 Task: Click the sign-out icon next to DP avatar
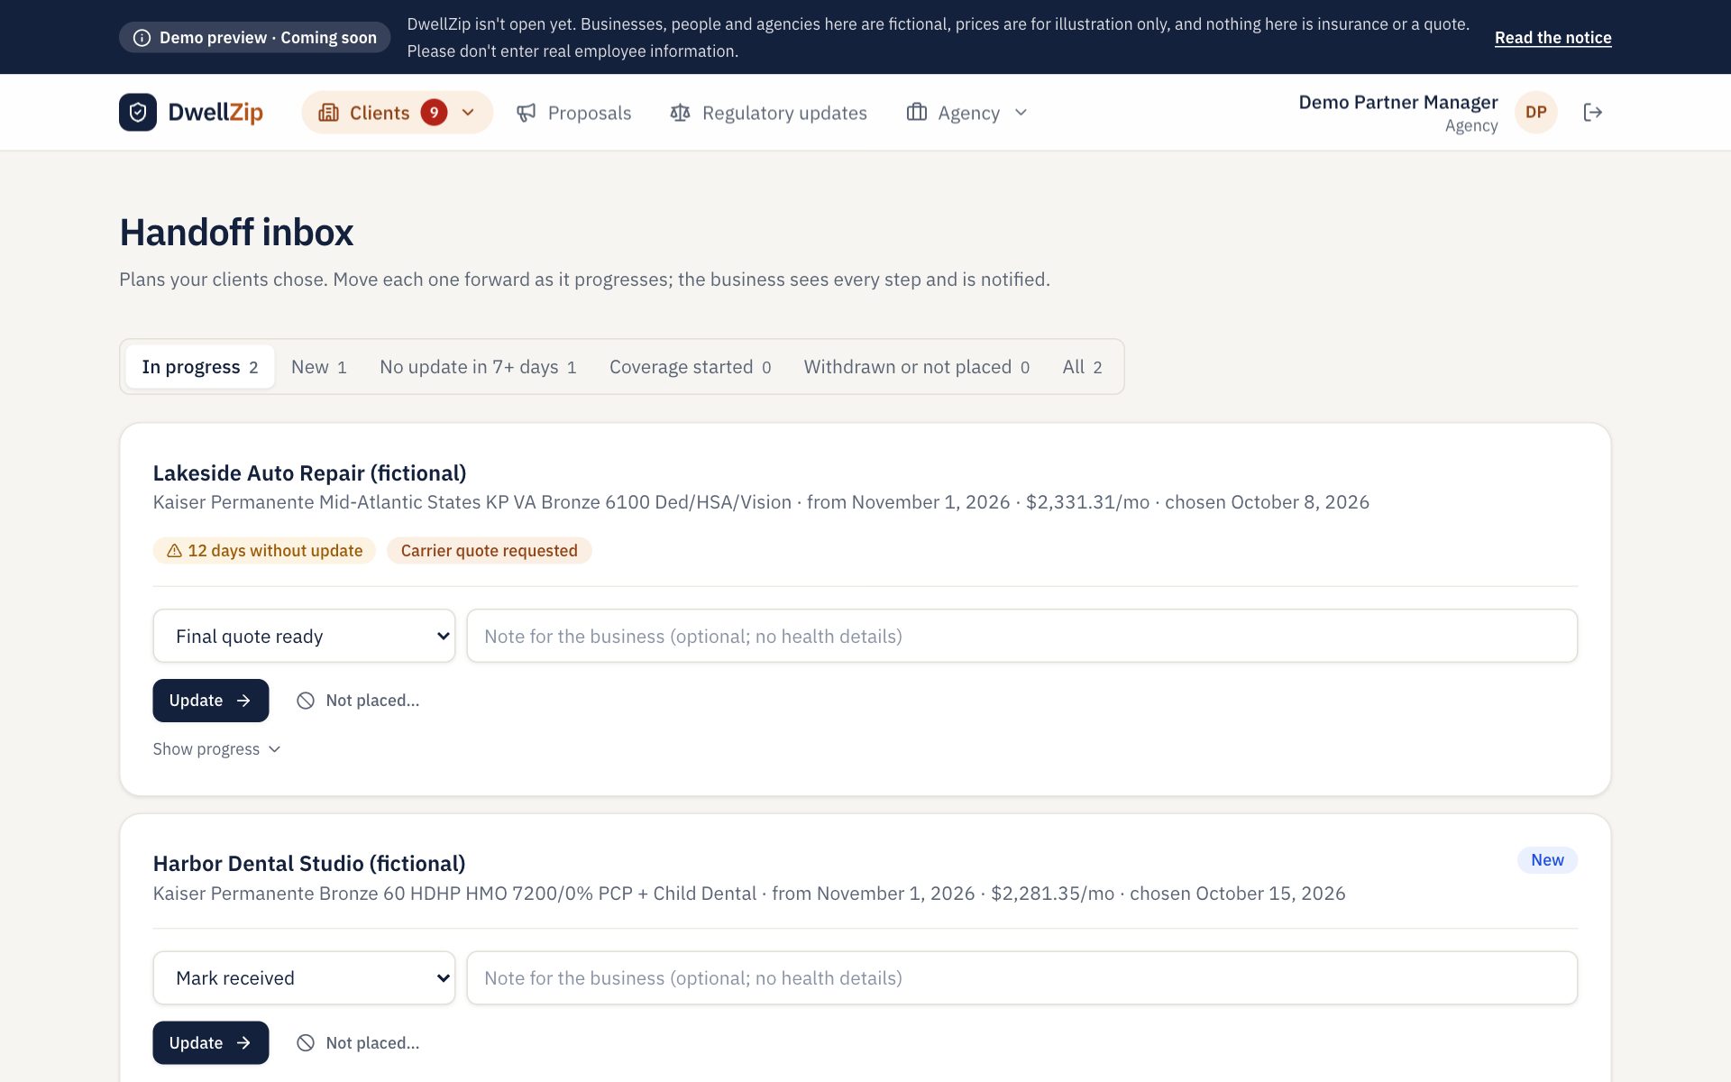tap(1593, 113)
